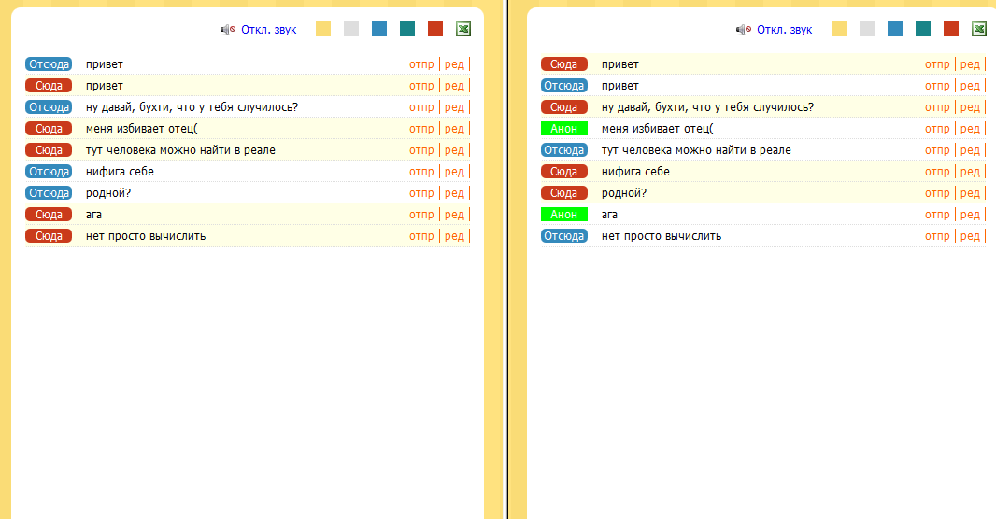The width and height of the screenshot is (996, 519).
Task: Pick the red theme swatch in left panel
Action: (435, 29)
